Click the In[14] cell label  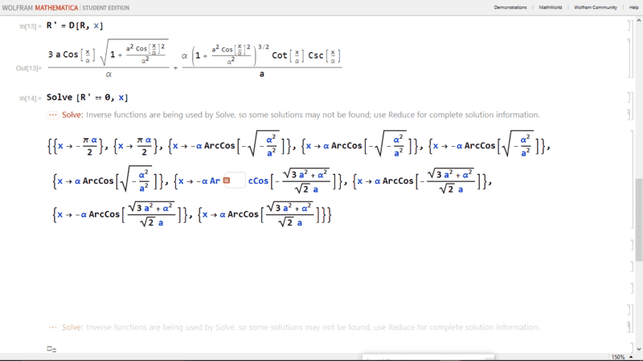click(31, 98)
